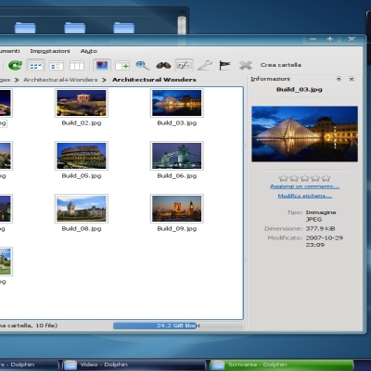Image resolution: width=371 pixels, height=371 pixels.
Task: Select the Build_08.jpg thumbnail
Action: 82,209
